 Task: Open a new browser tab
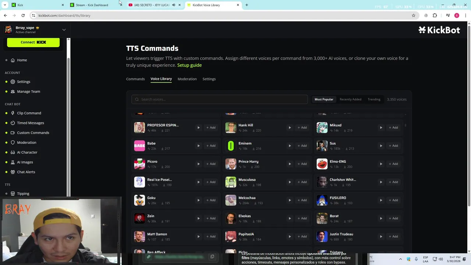tap(247, 5)
